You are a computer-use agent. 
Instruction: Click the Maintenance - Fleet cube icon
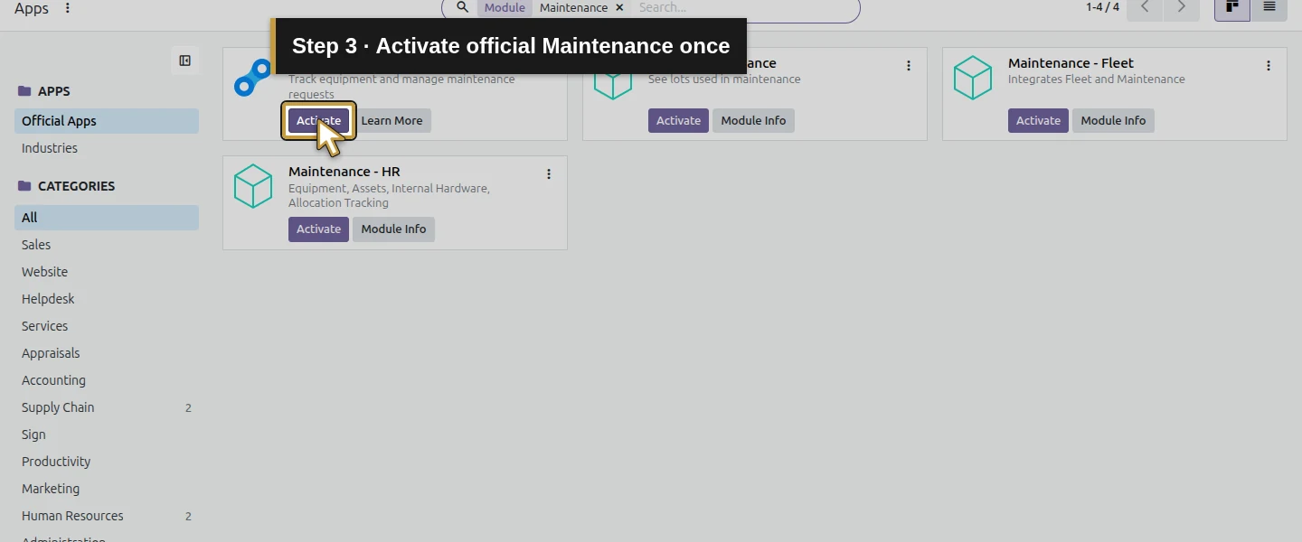pyautogui.click(x=973, y=78)
